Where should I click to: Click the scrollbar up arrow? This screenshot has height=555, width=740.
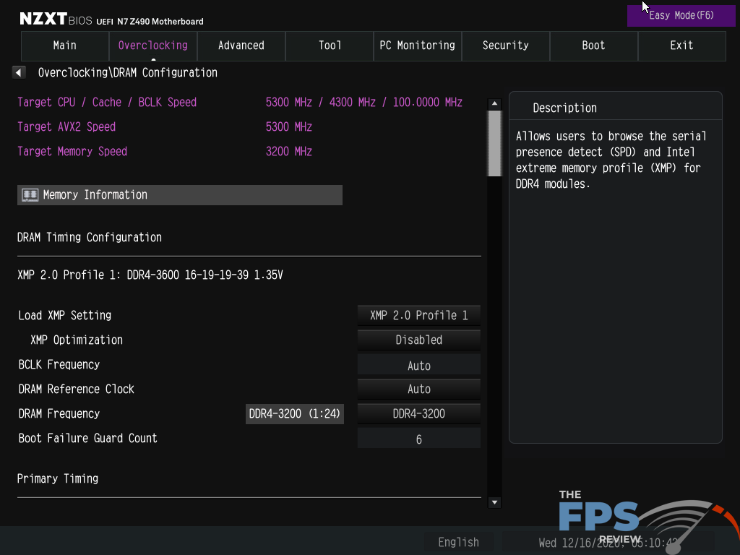(494, 103)
